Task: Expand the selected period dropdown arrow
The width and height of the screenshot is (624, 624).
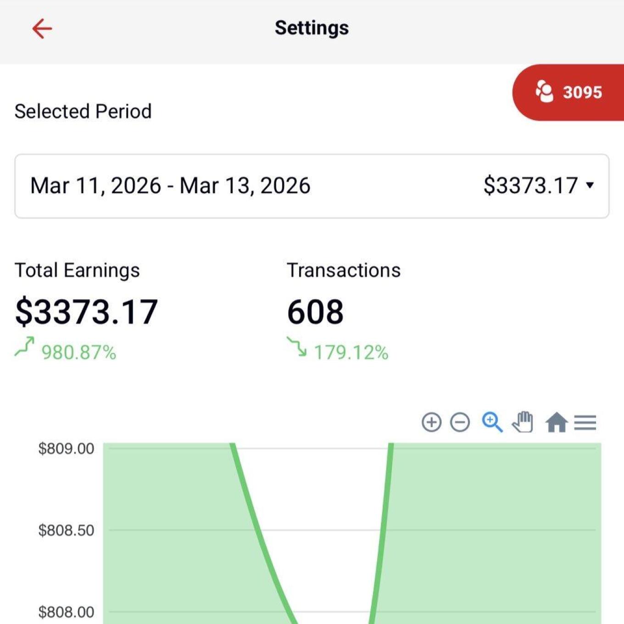Action: (x=590, y=185)
